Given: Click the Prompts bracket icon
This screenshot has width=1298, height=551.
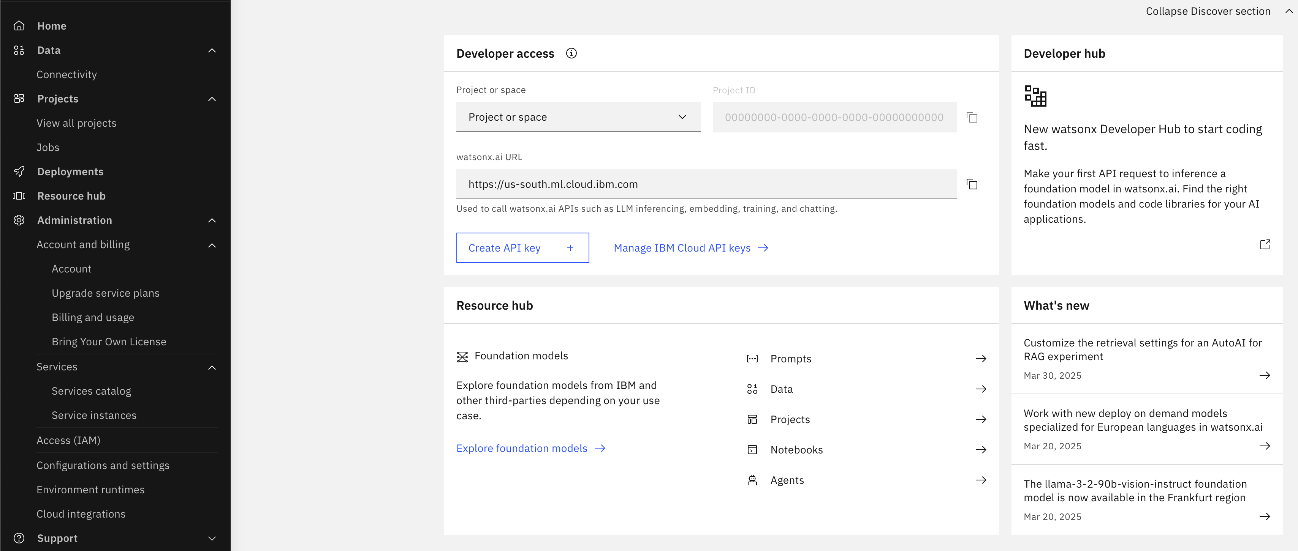Looking at the screenshot, I should tap(752, 359).
